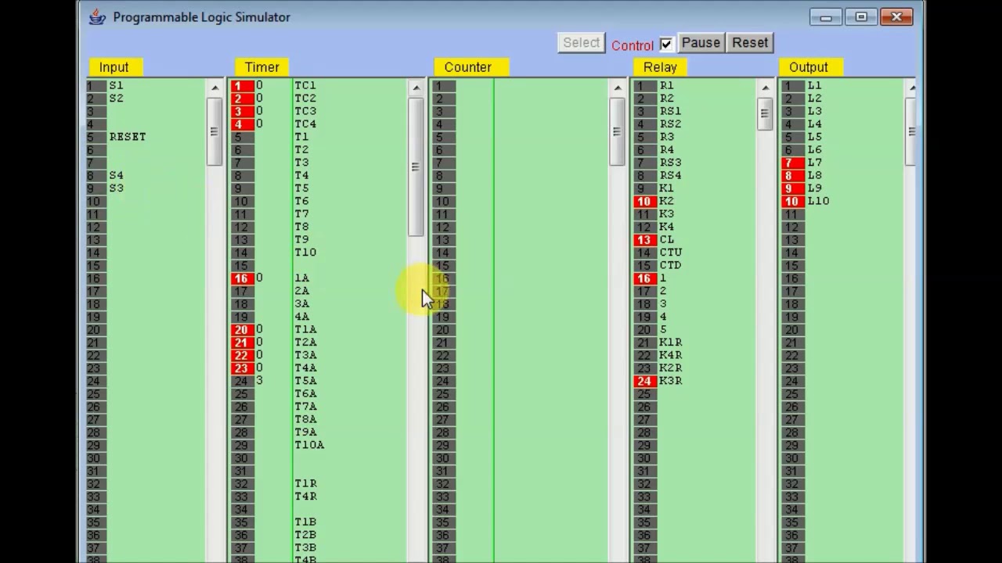Viewport: 1002px width, 563px height.
Task: Select timer row 20 red indicator T1A
Action: click(x=241, y=330)
